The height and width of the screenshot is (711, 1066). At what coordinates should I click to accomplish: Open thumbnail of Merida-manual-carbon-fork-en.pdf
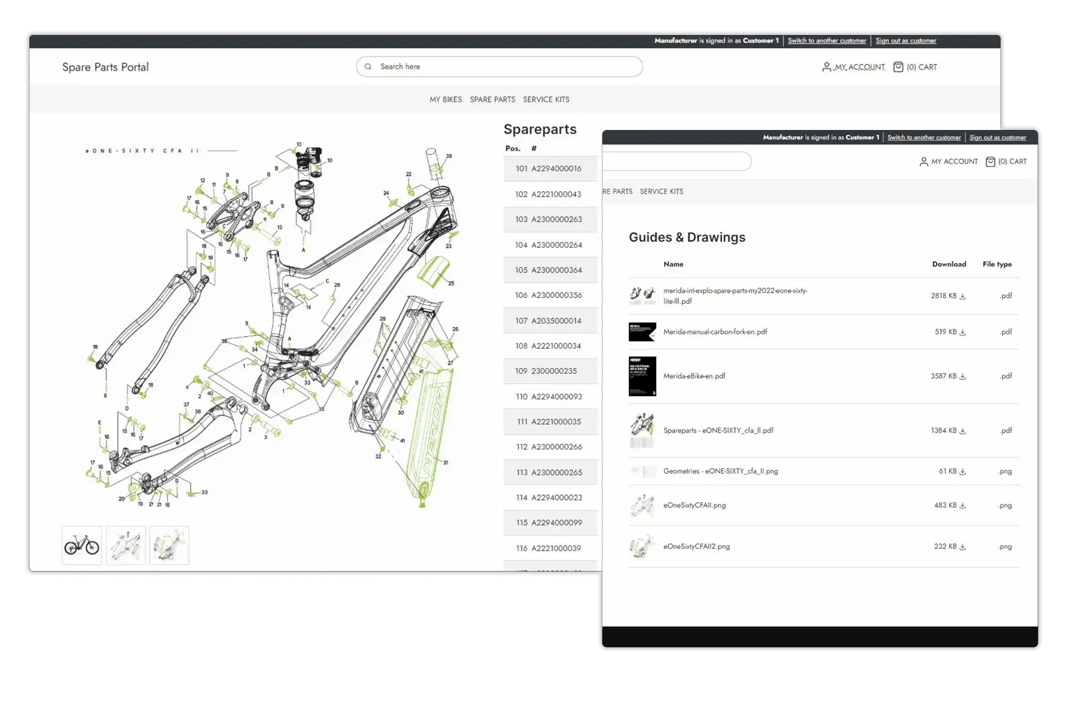click(x=642, y=332)
